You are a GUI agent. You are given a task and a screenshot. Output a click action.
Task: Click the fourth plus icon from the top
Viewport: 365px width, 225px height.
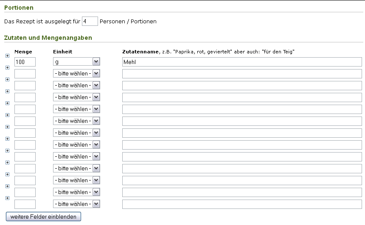tap(7, 91)
